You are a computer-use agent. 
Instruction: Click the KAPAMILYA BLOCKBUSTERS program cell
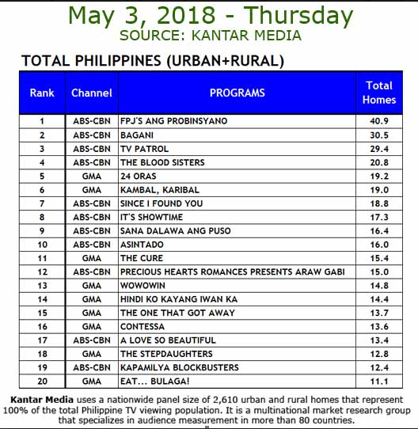[x=237, y=368]
